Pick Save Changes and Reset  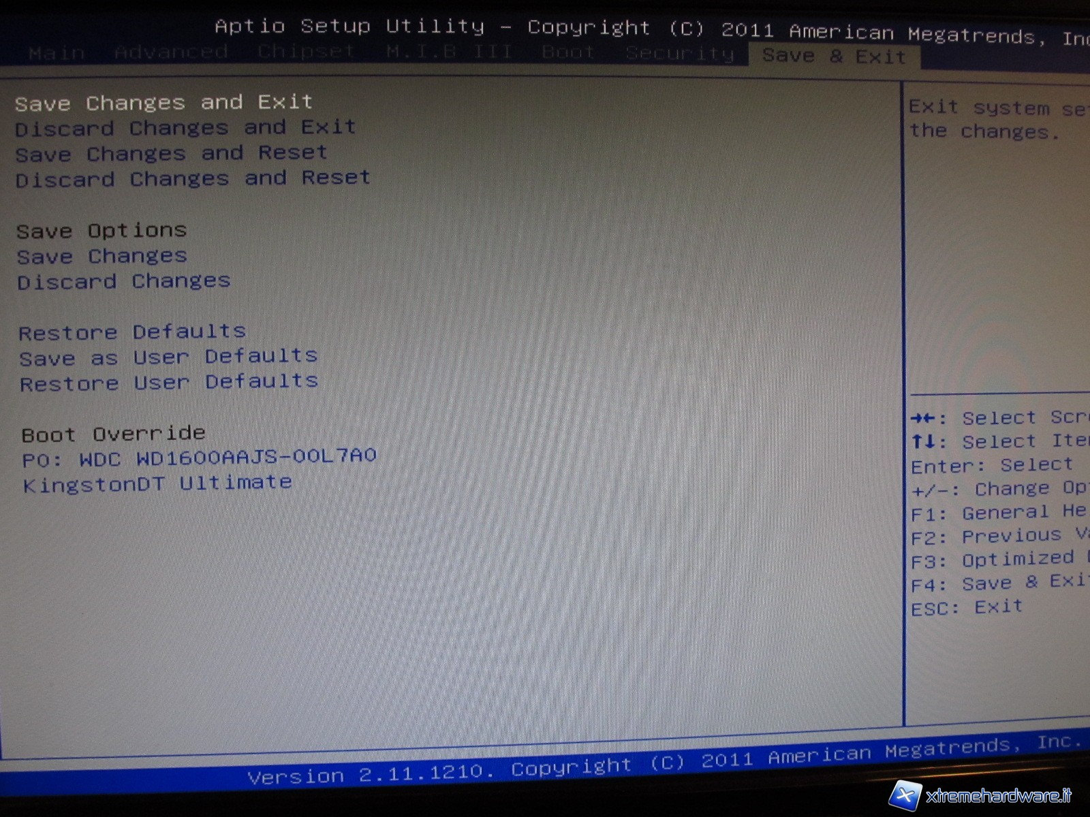point(171,153)
